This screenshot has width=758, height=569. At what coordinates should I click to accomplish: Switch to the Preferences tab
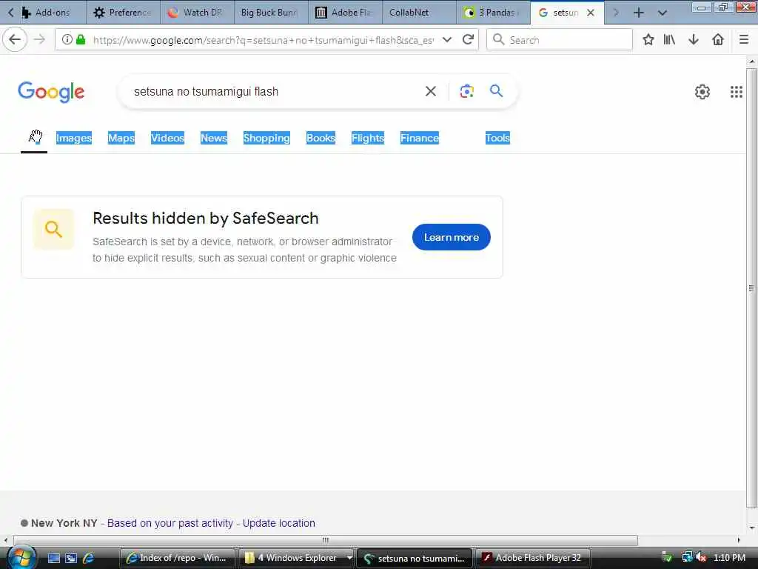pos(124,13)
